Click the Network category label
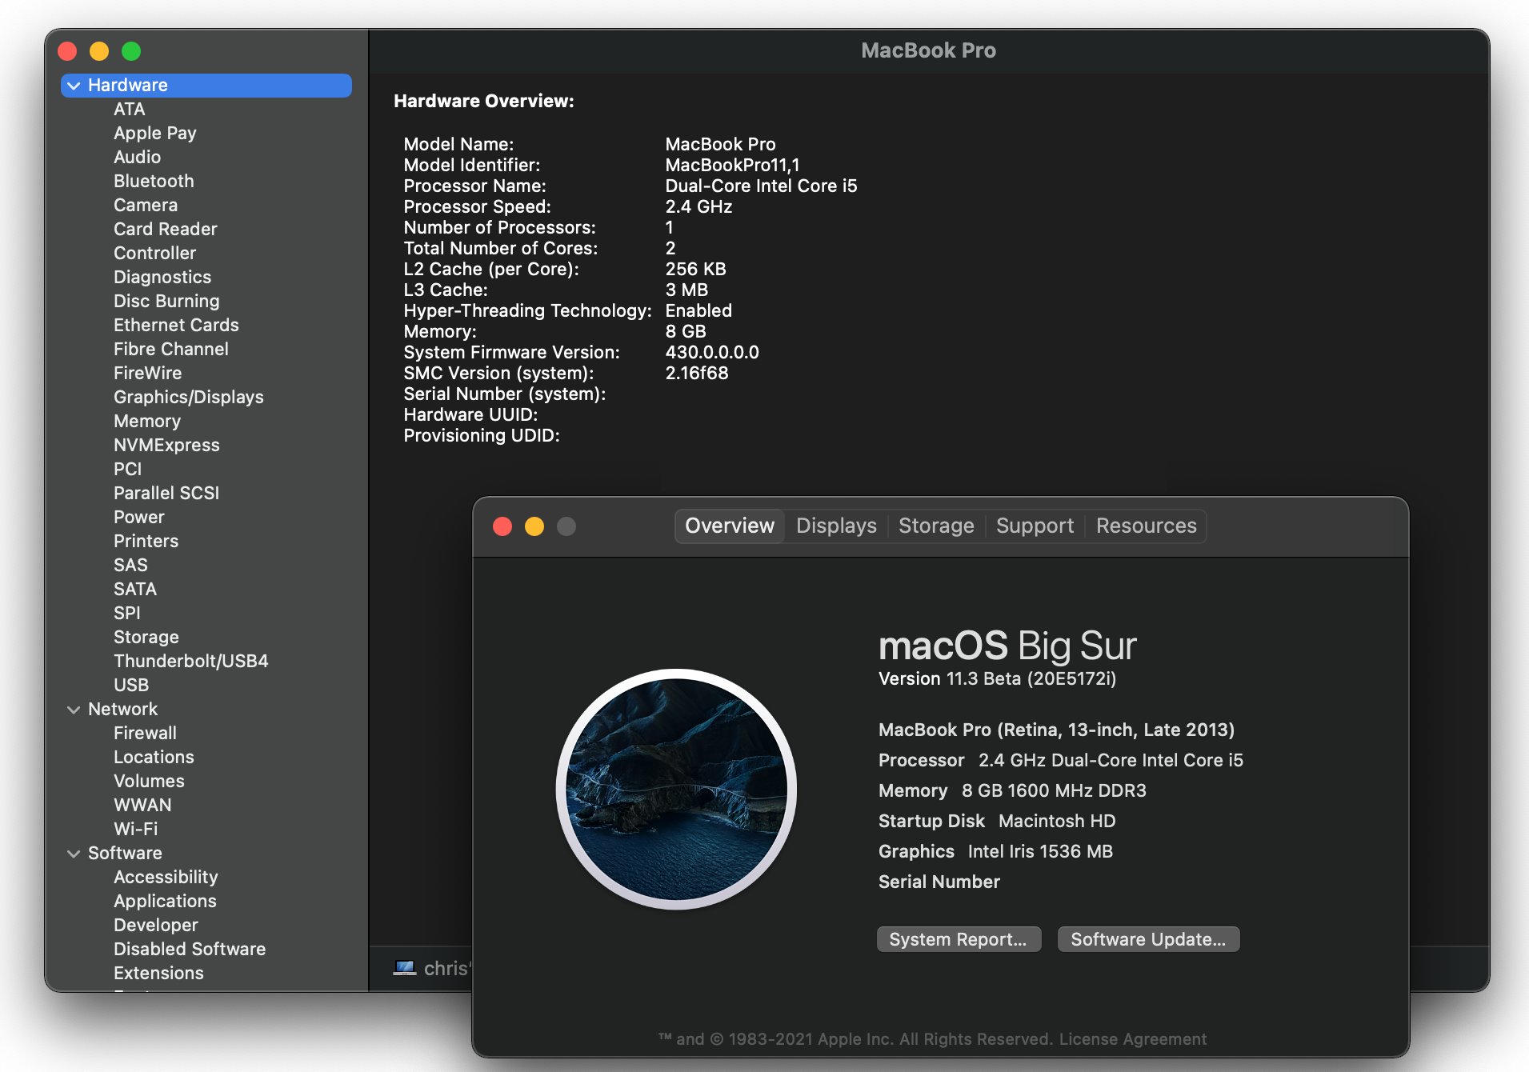Image resolution: width=1529 pixels, height=1072 pixels. (123, 710)
